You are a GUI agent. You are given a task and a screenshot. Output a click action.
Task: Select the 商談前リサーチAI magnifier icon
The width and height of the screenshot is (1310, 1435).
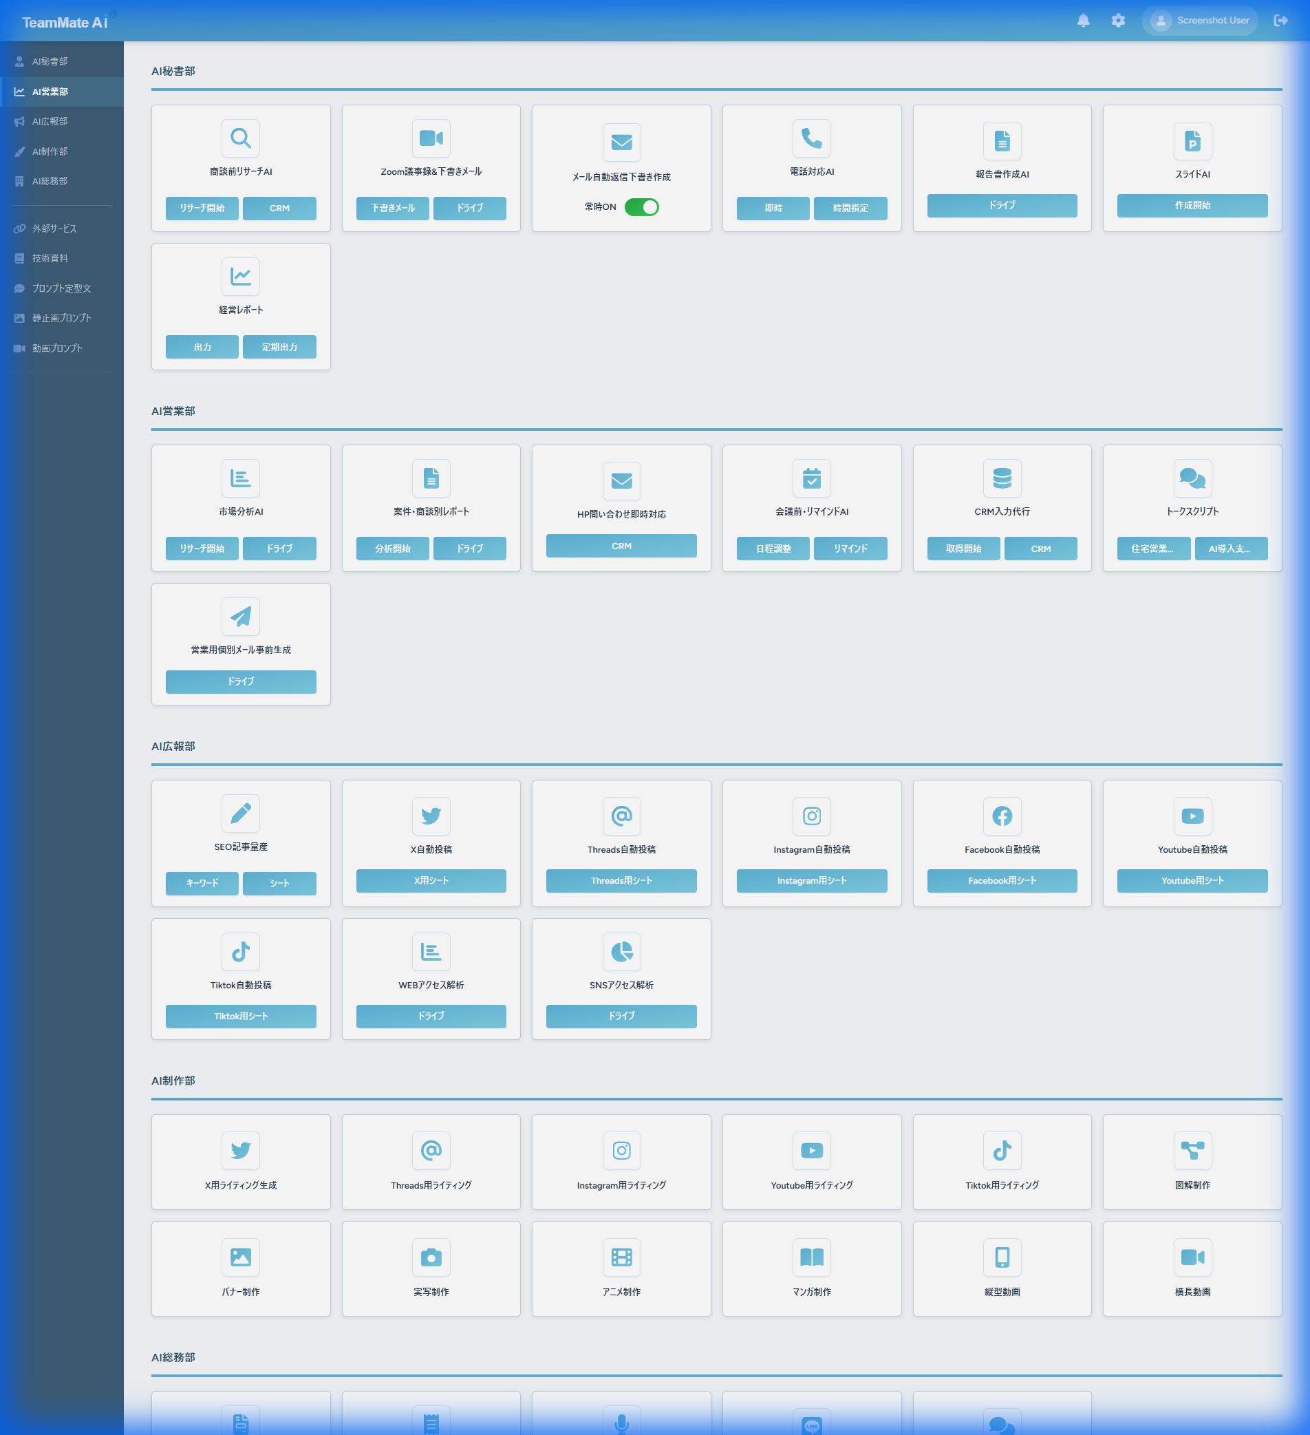click(241, 138)
